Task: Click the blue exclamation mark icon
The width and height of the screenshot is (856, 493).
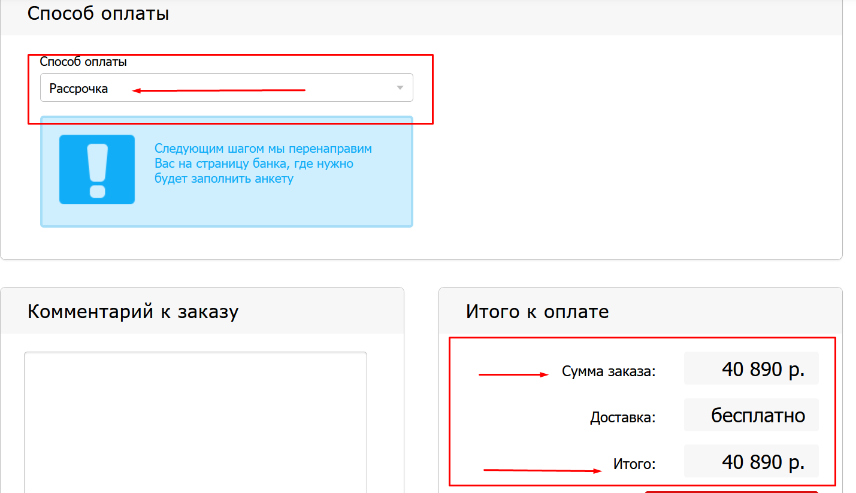Action: 96,170
